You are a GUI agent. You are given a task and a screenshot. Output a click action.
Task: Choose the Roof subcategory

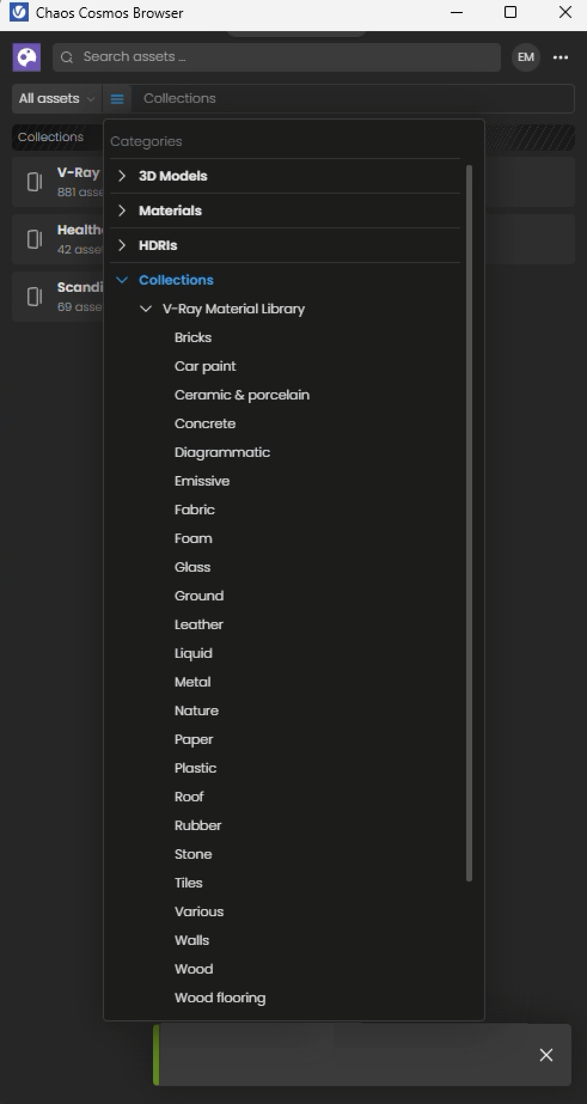pyautogui.click(x=189, y=797)
